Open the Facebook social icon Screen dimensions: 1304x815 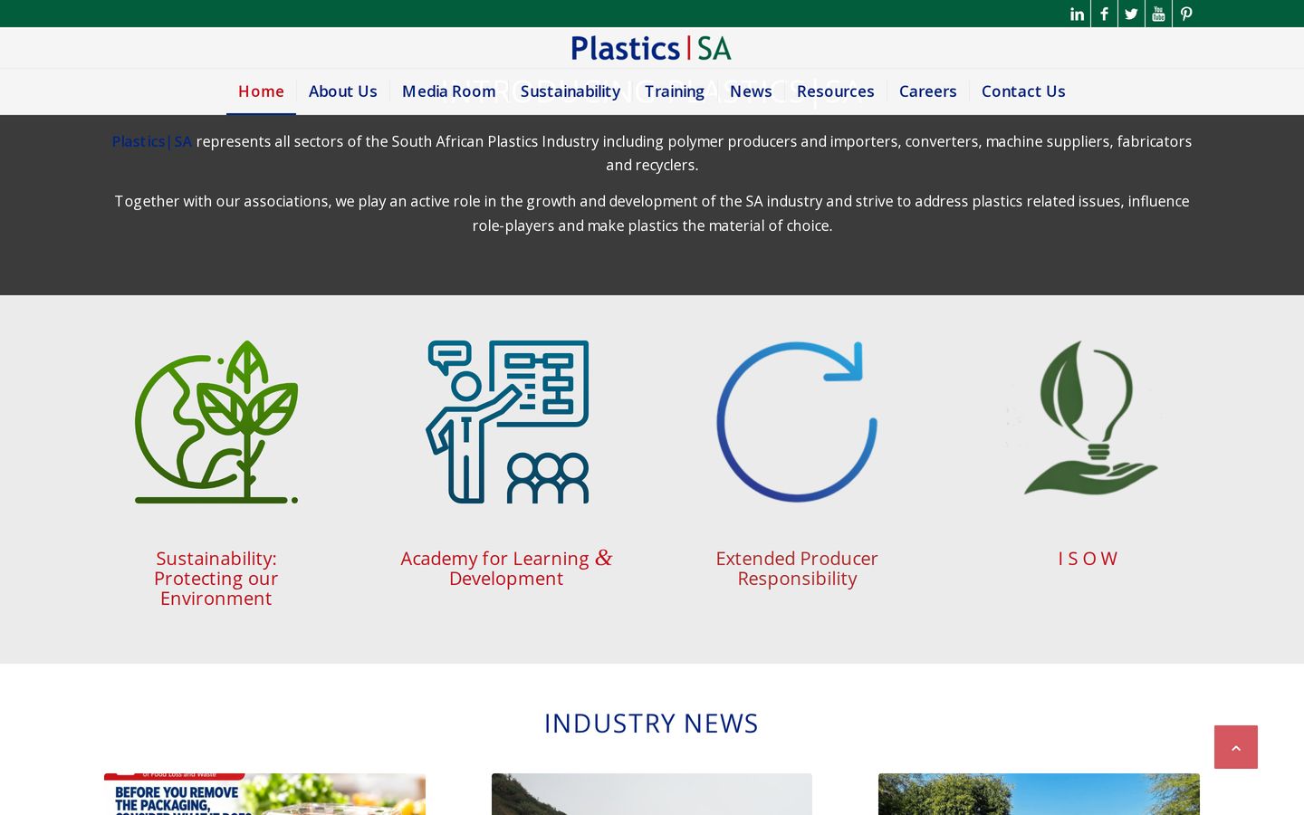coord(1104,14)
